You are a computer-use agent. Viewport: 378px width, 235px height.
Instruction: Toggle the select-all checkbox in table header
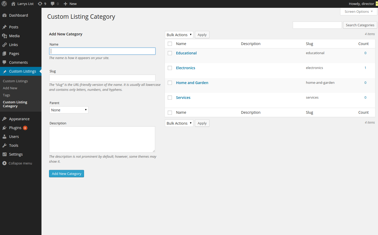(170, 44)
